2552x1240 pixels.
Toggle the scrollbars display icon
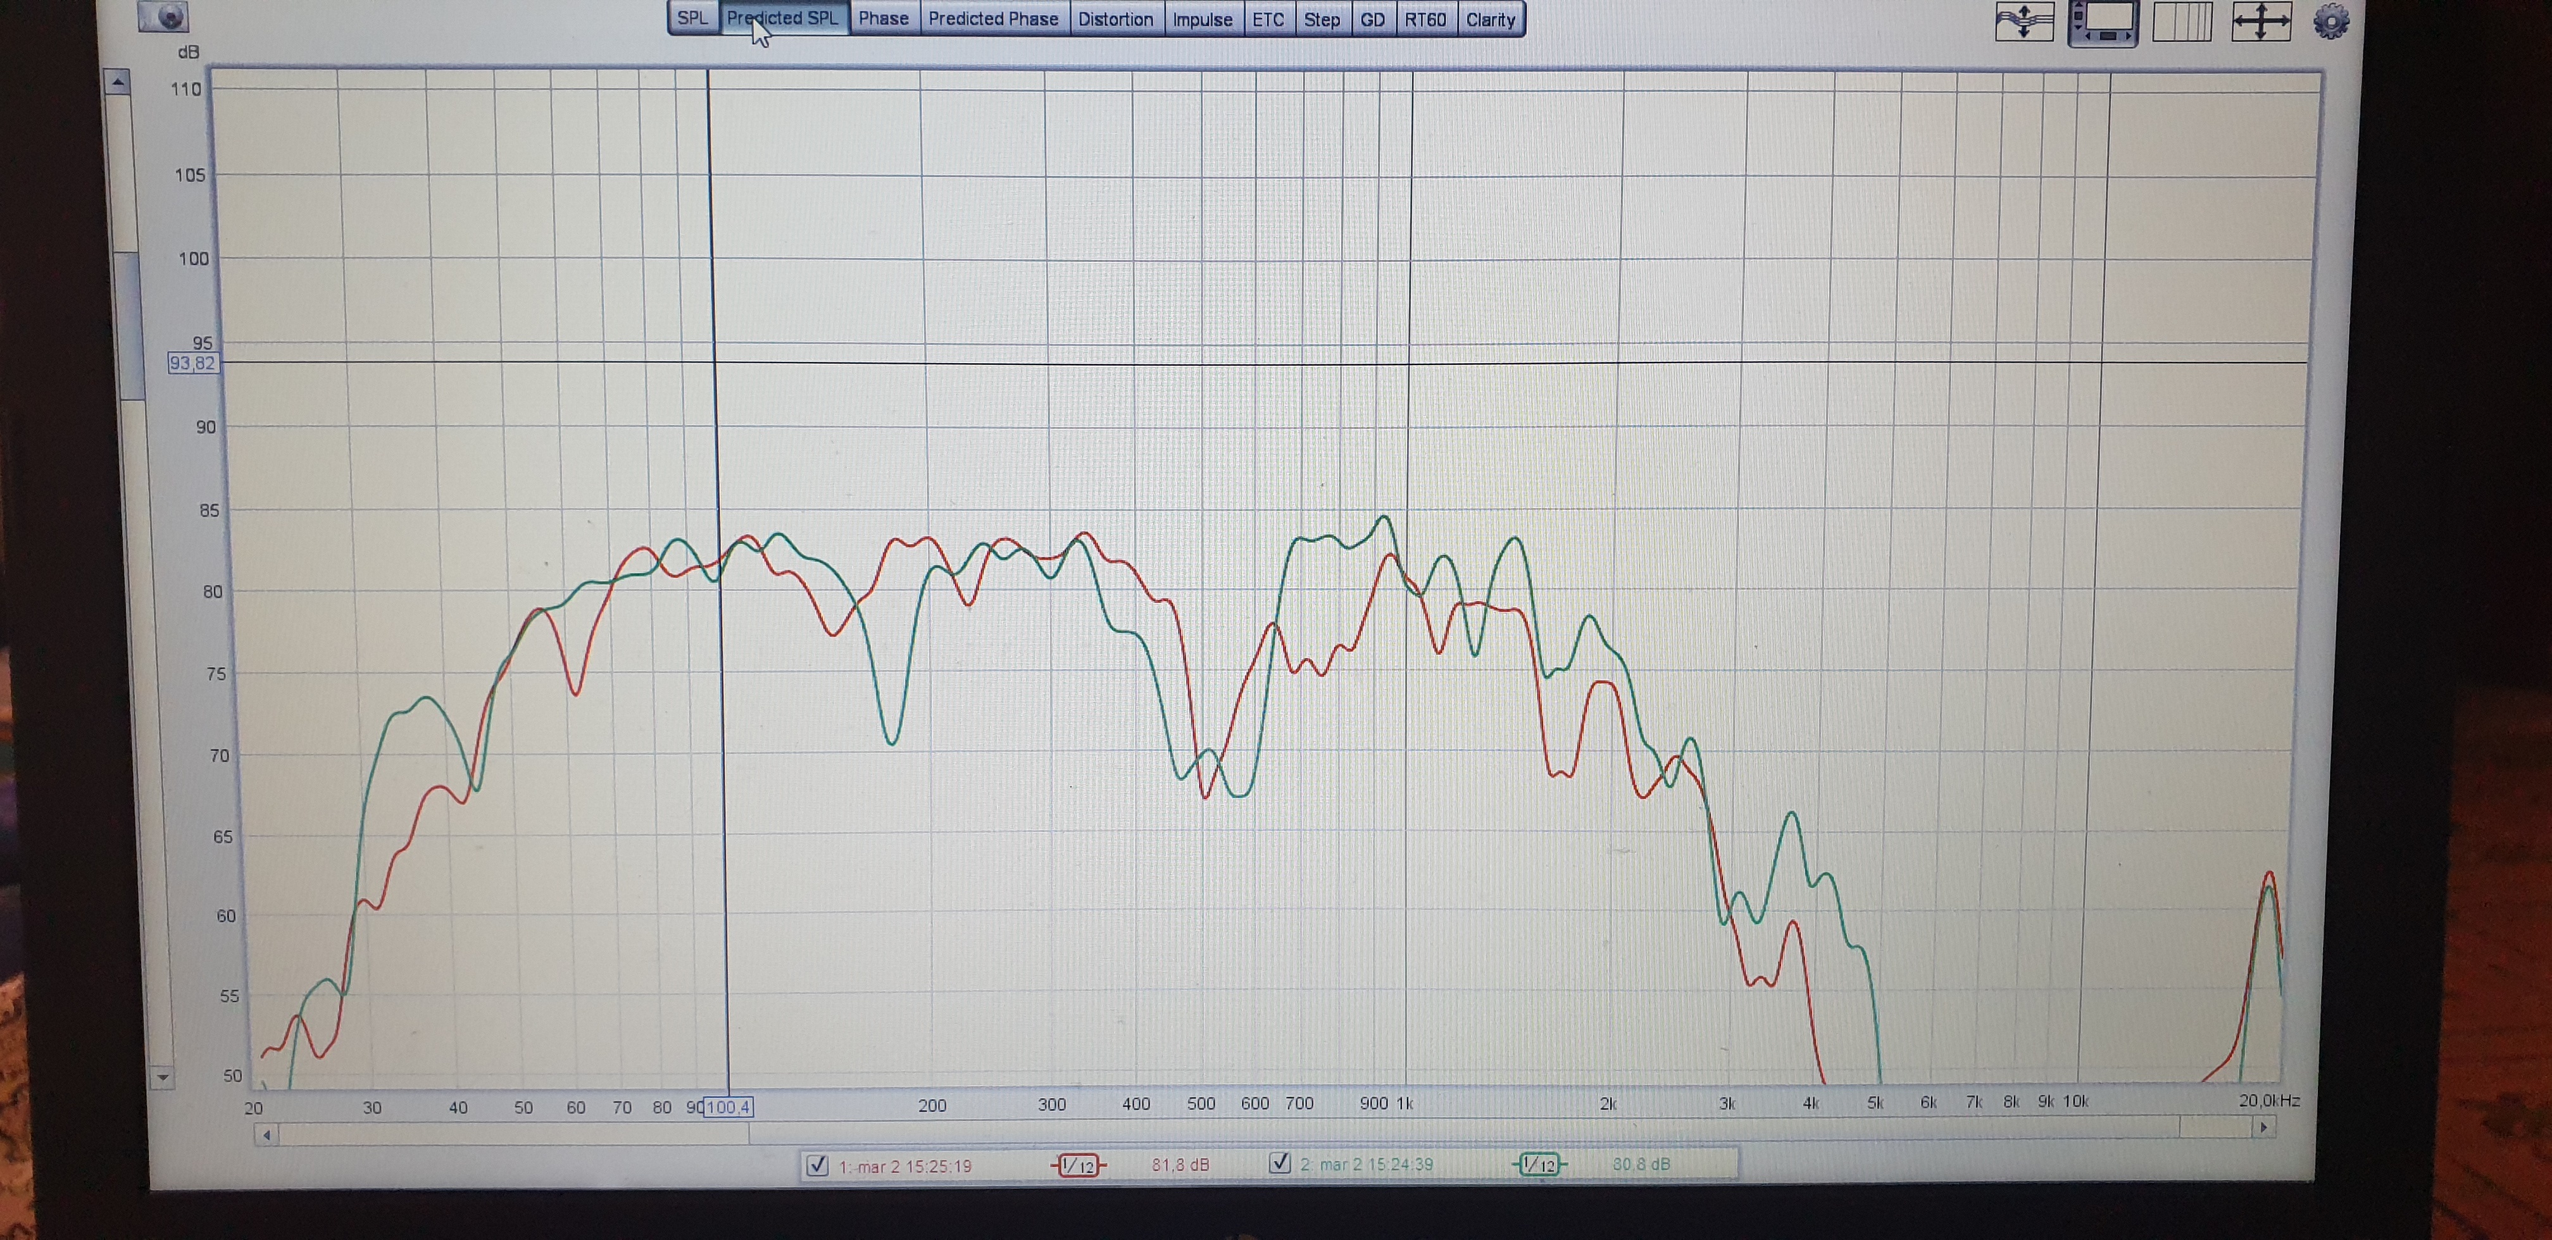[2102, 22]
